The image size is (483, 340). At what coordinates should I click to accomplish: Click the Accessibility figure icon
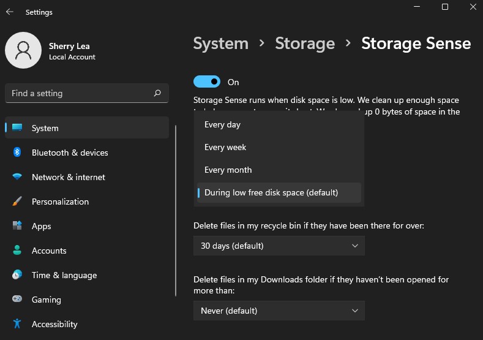[17, 323]
